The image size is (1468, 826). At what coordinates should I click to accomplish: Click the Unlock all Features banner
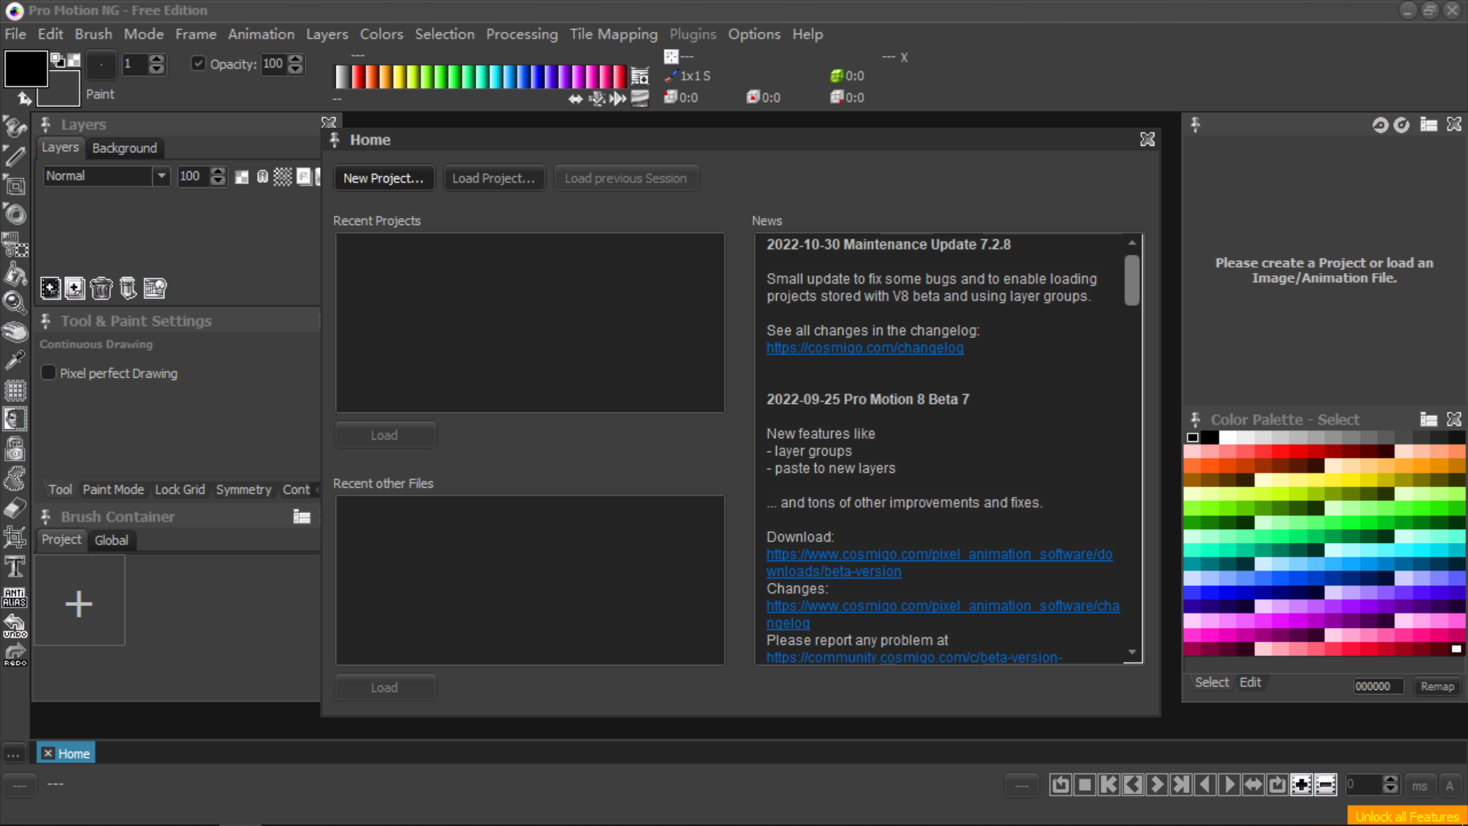point(1407,816)
